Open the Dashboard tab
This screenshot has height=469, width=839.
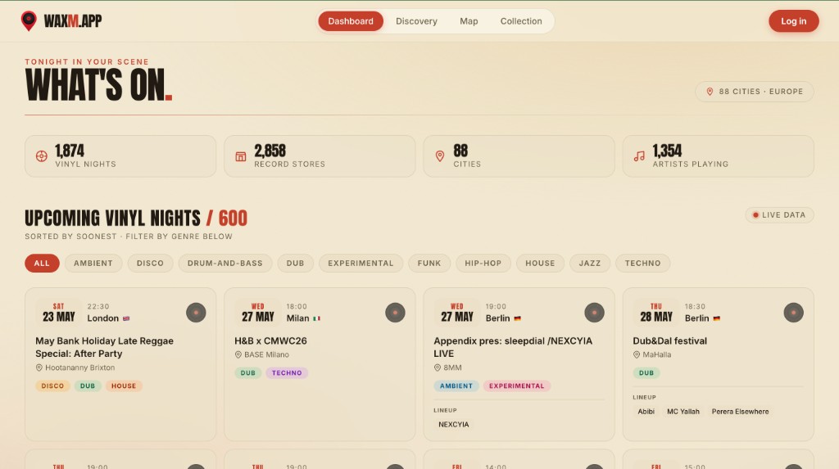[351, 21]
